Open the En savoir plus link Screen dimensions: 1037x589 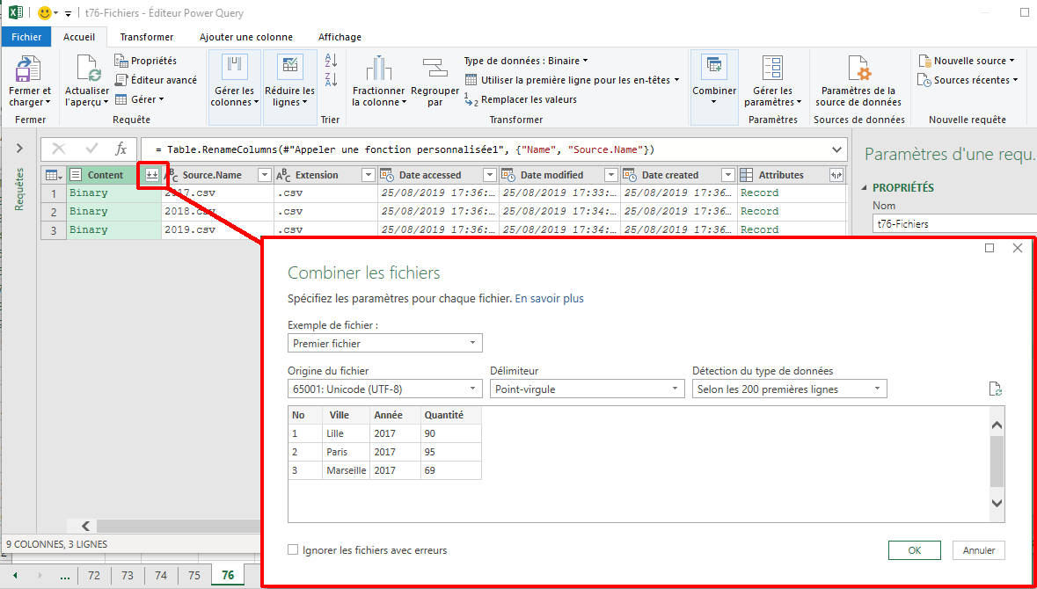pos(549,298)
